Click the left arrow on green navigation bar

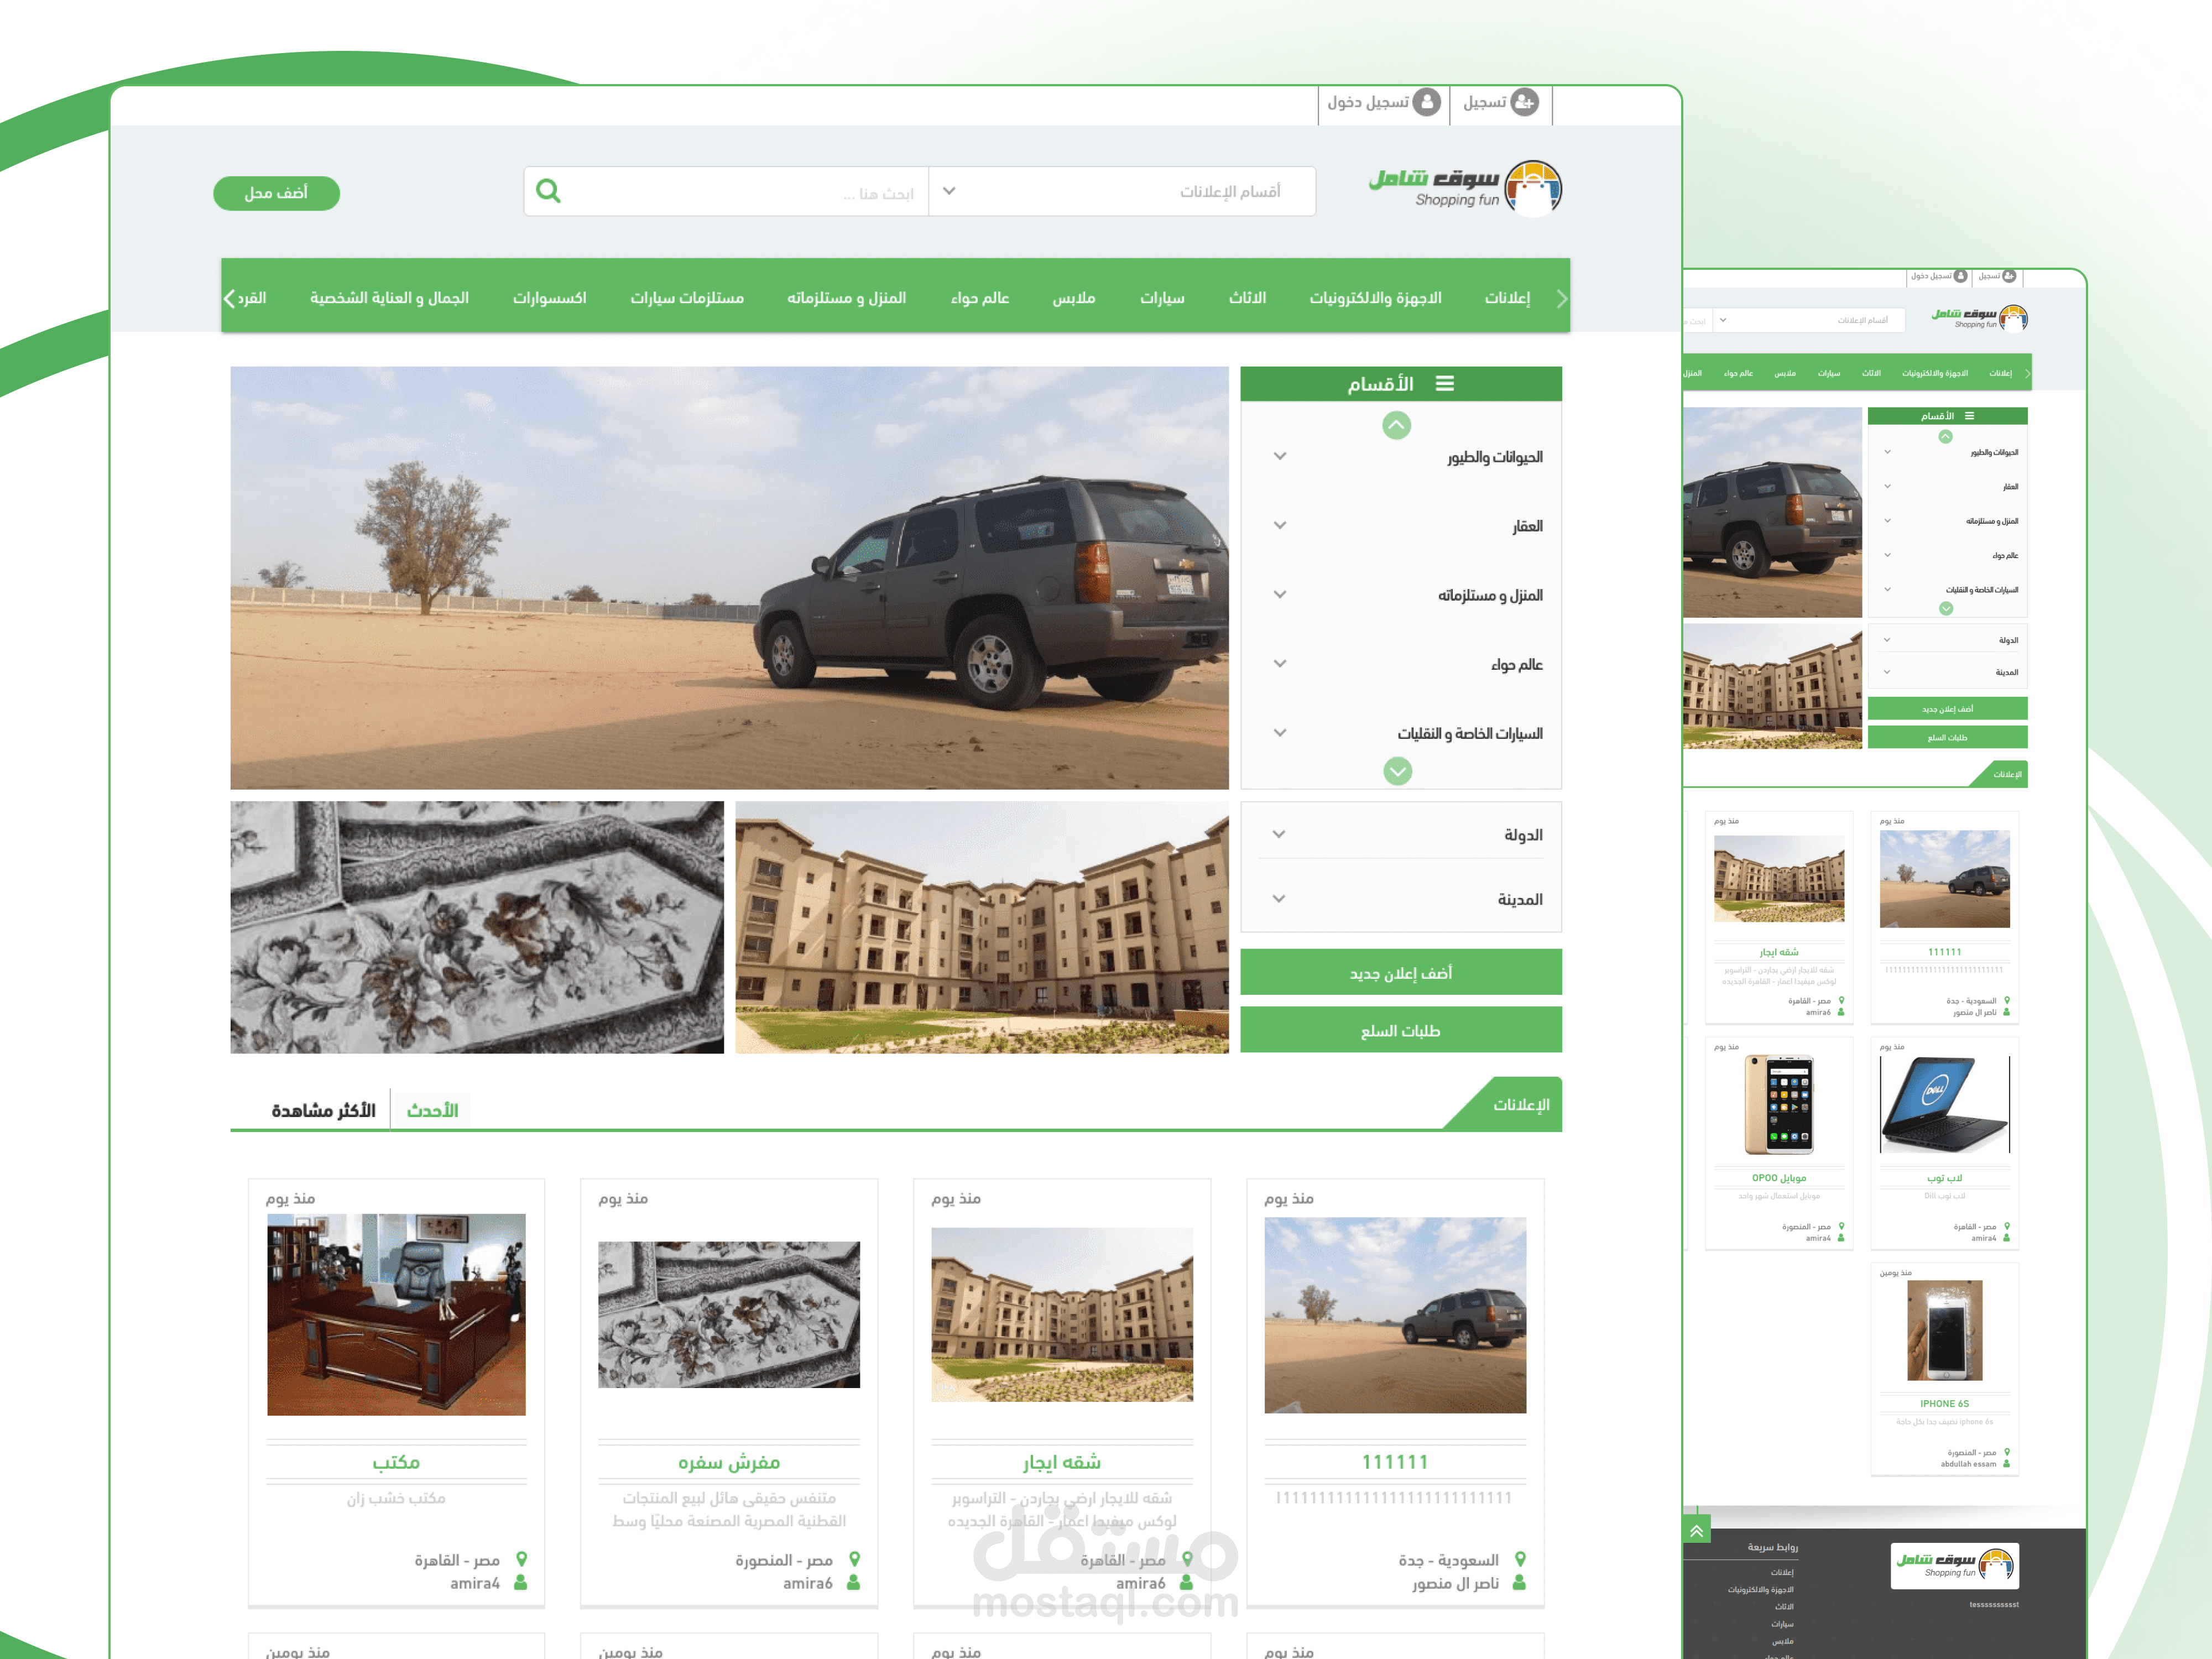230,298
